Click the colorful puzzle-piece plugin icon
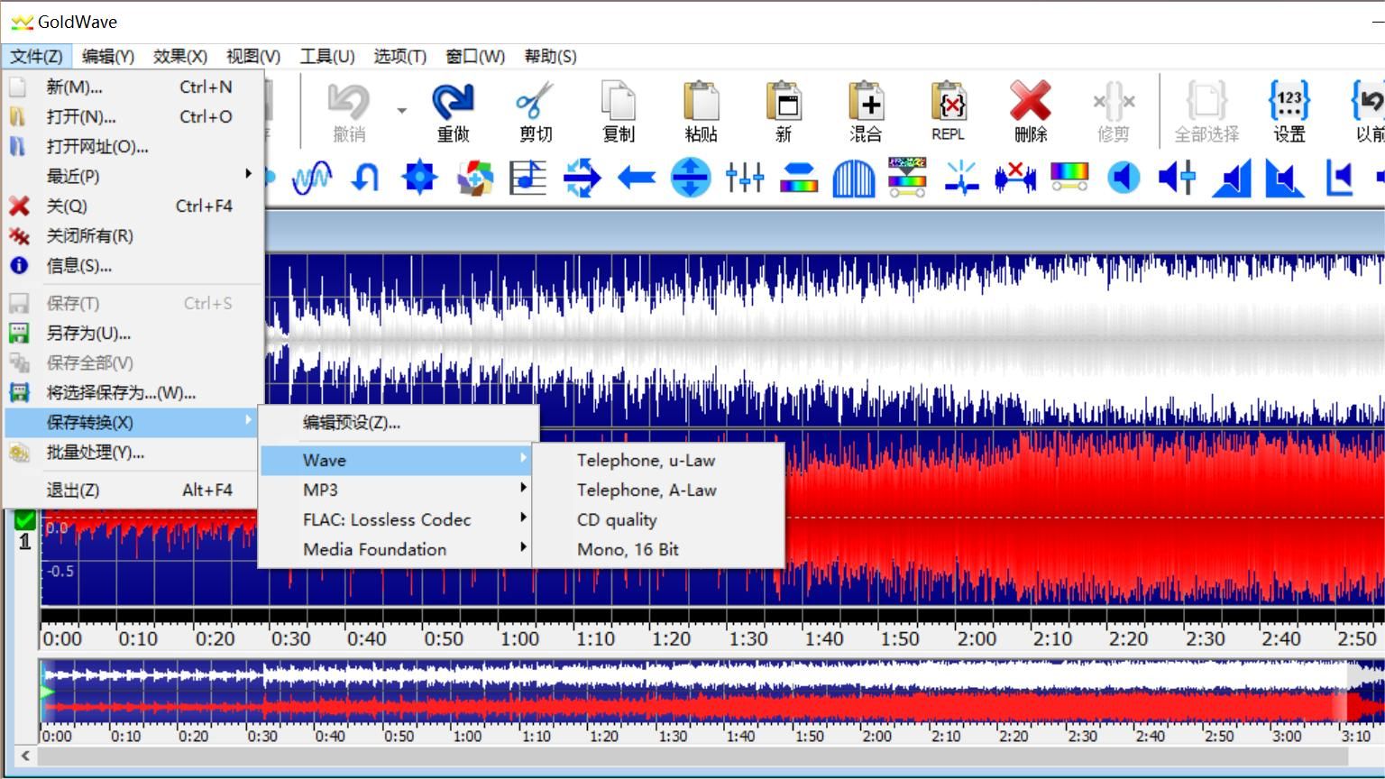This screenshot has width=1385, height=779. click(474, 178)
